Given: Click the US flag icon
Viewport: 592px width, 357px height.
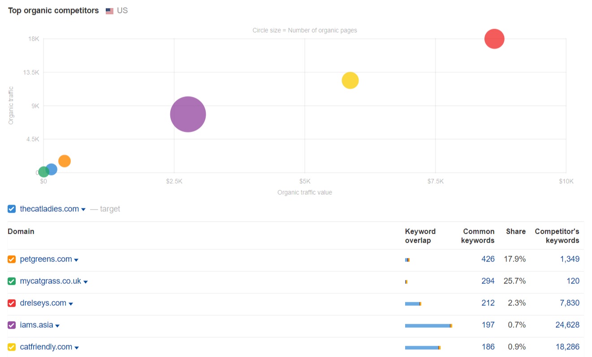Looking at the screenshot, I should 109,11.
